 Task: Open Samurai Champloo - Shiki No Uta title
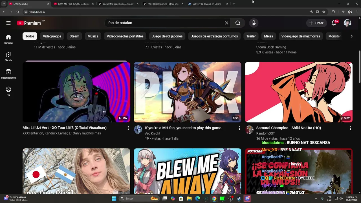click(289, 128)
